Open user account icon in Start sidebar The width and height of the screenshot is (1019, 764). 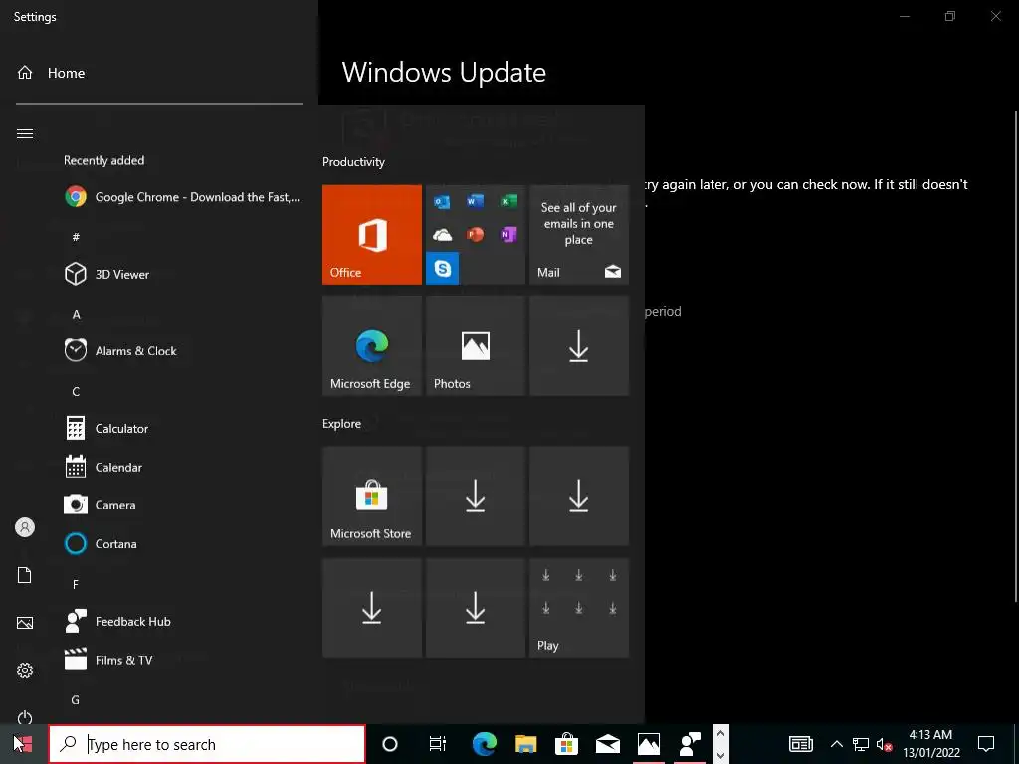click(x=25, y=527)
